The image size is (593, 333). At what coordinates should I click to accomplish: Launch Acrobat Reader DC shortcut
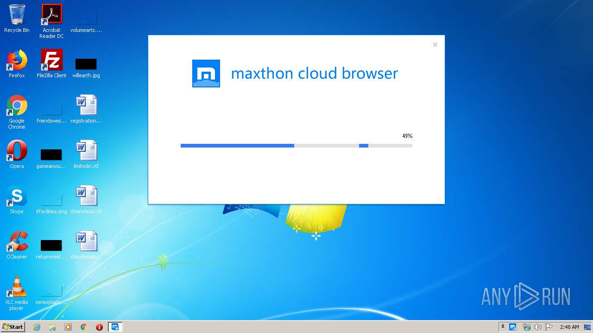point(51,21)
